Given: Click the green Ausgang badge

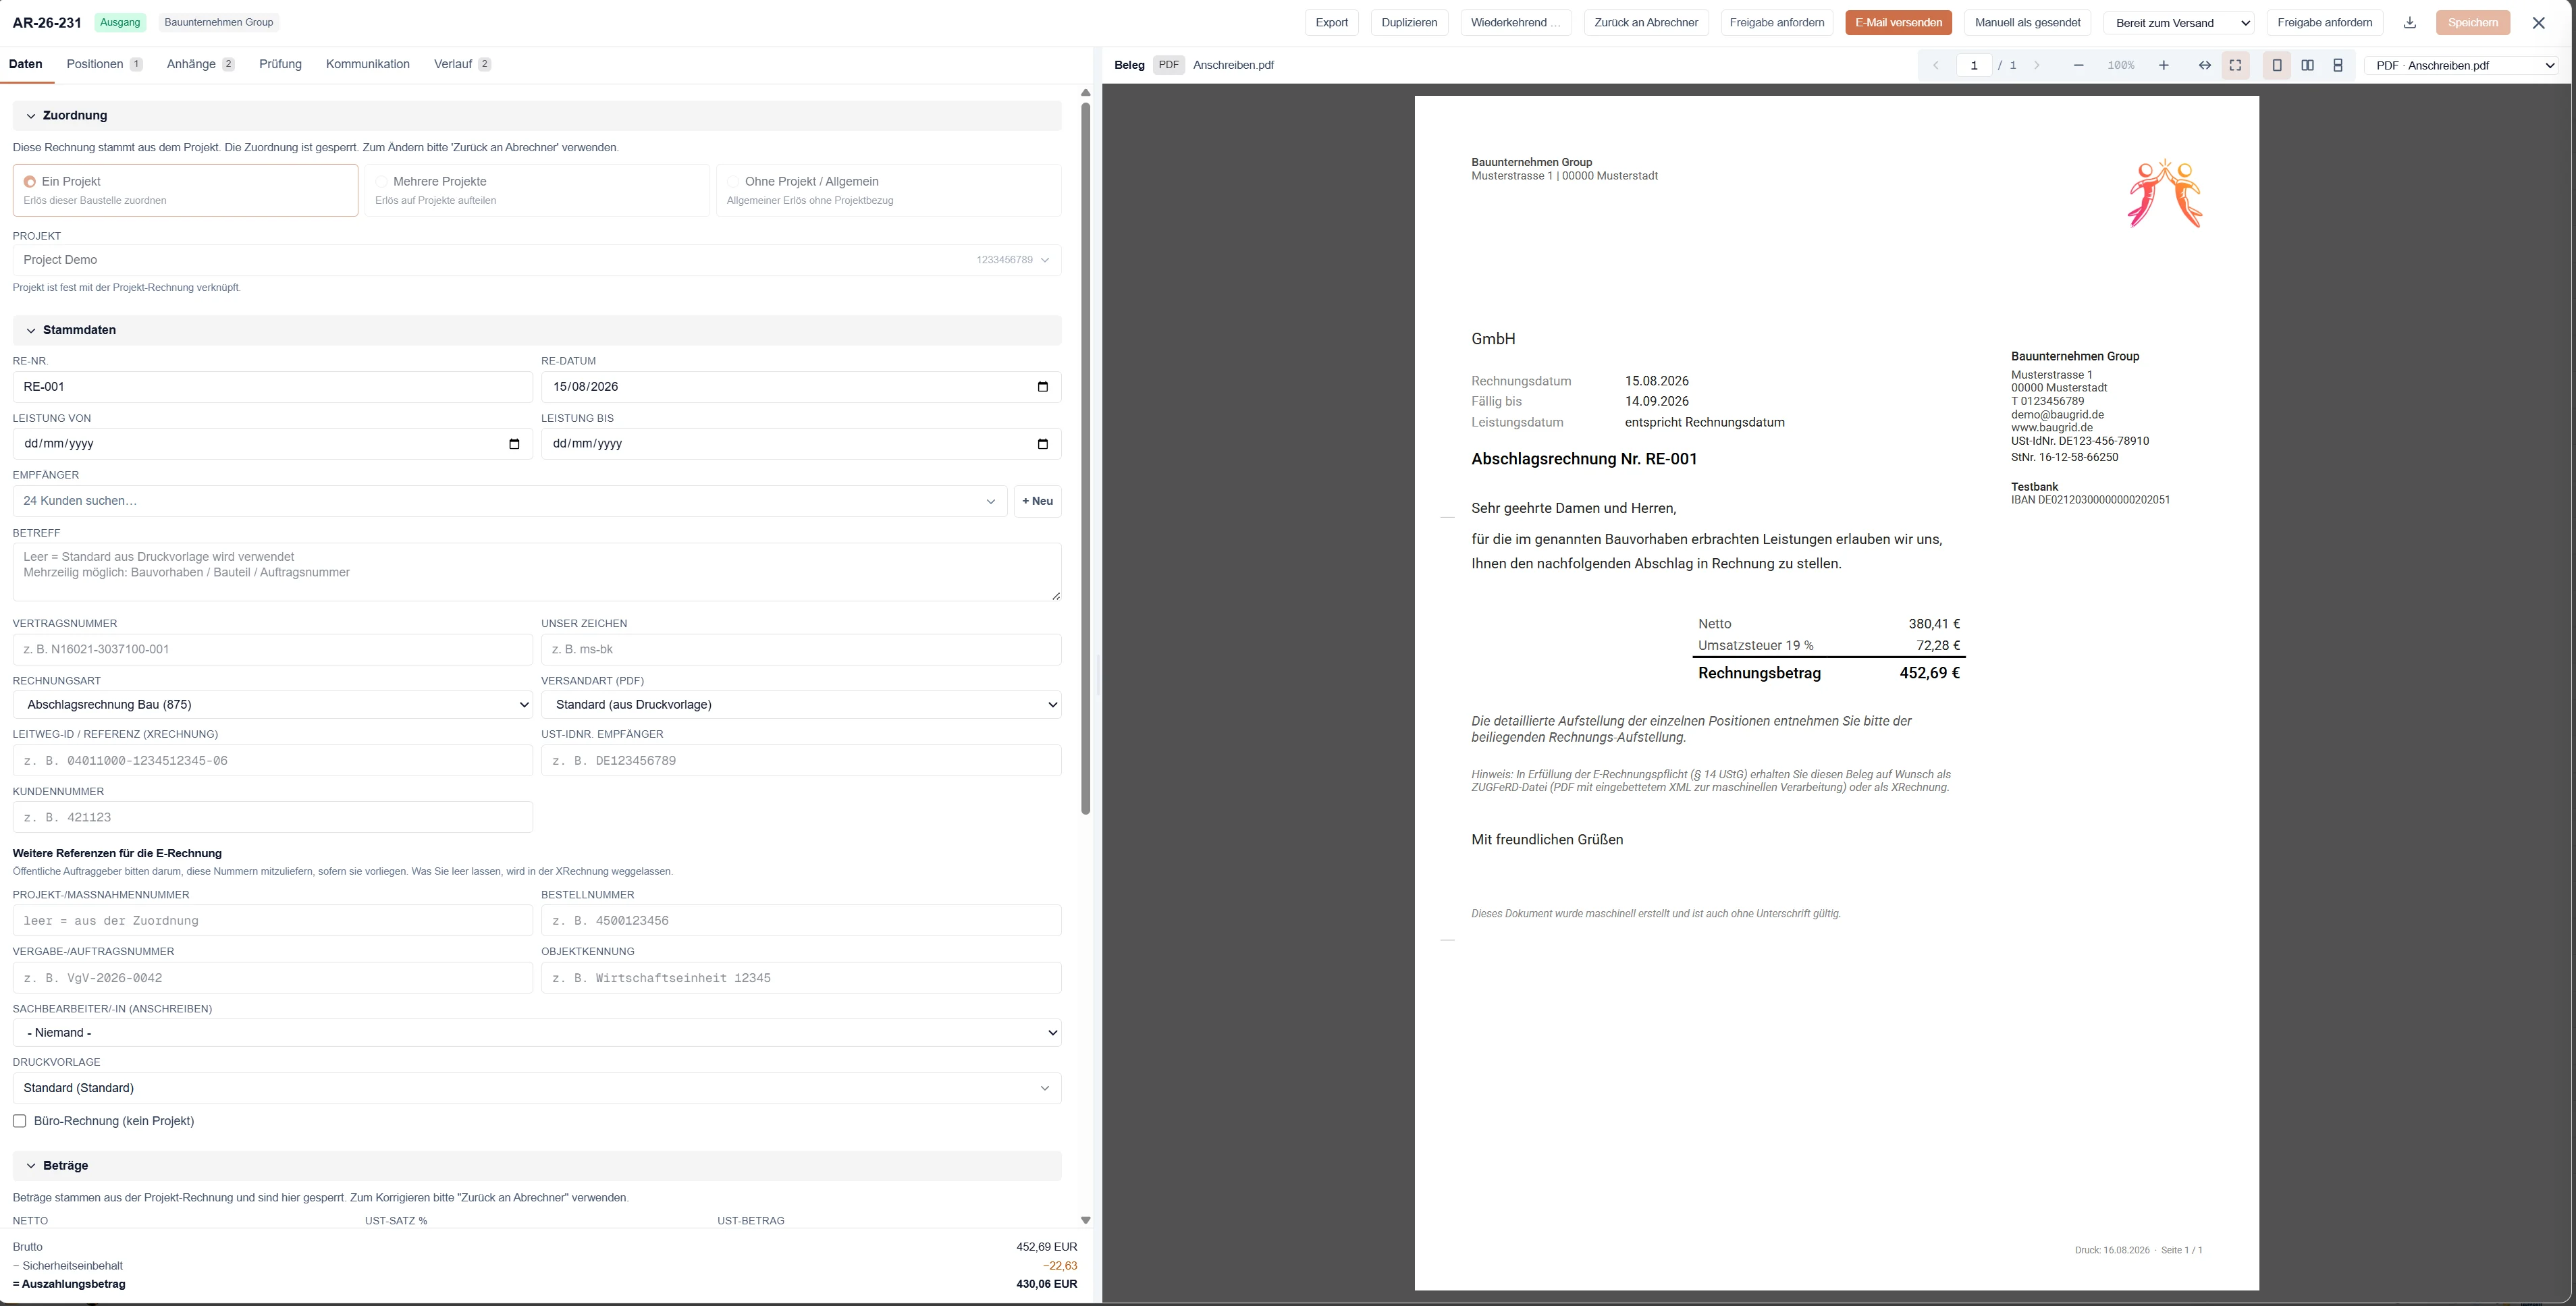Looking at the screenshot, I should 120,22.
